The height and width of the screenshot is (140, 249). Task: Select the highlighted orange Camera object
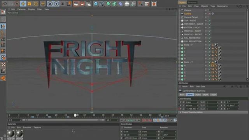(188, 14)
